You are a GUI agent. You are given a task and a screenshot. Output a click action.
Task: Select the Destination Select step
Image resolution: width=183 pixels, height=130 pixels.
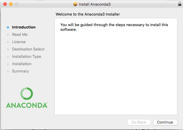(28, 49)
